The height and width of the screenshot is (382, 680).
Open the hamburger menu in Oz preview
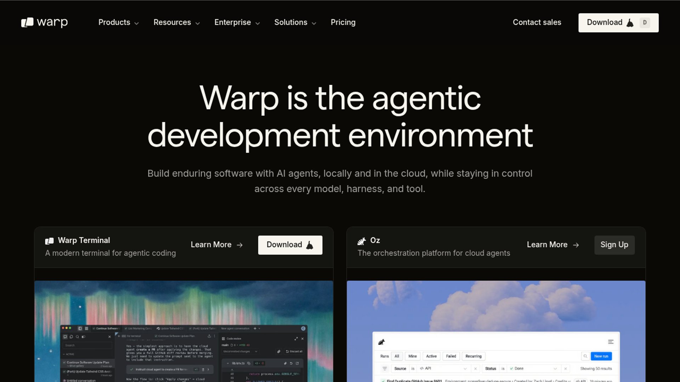point(611,342)
